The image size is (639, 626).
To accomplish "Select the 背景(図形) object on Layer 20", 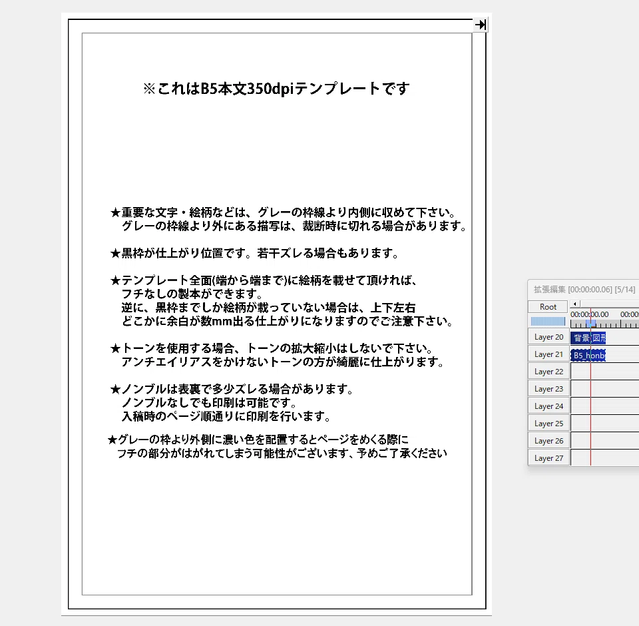I will tap(588, 338).
